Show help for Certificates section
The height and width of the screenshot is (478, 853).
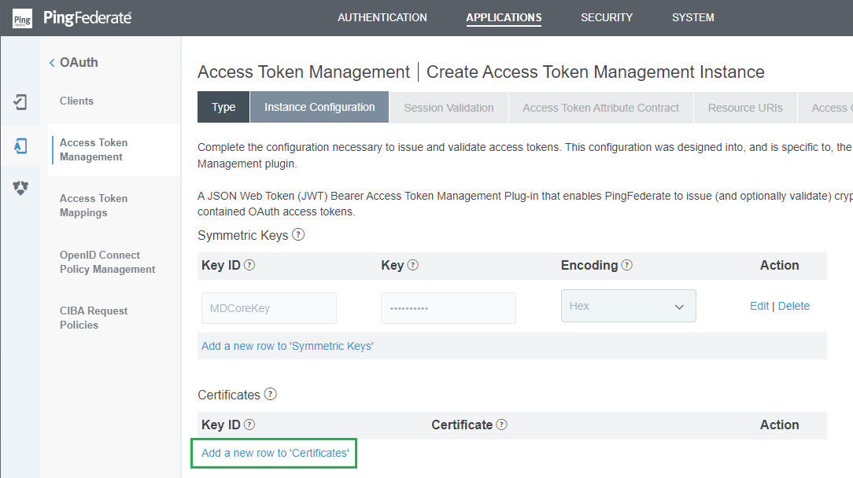271,394
